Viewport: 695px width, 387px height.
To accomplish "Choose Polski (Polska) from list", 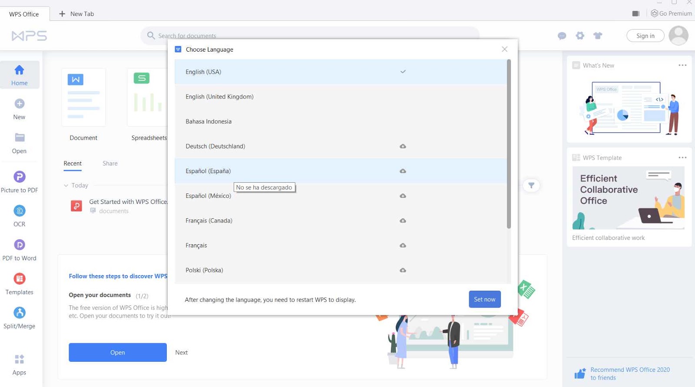I will [341, 270].
